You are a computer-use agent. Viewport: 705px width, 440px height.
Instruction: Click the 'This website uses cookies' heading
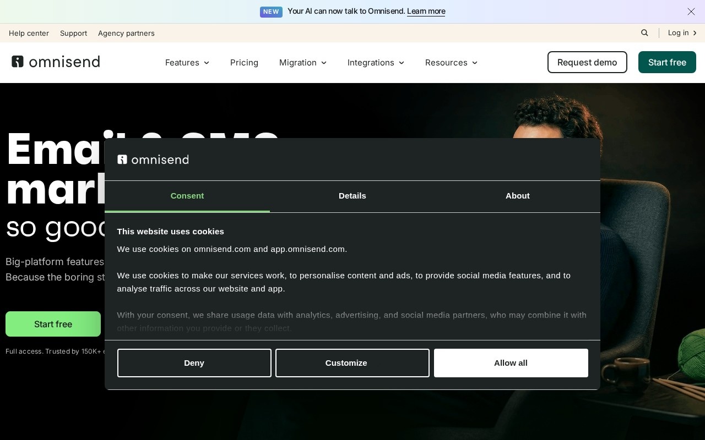[x=171, y=232]
